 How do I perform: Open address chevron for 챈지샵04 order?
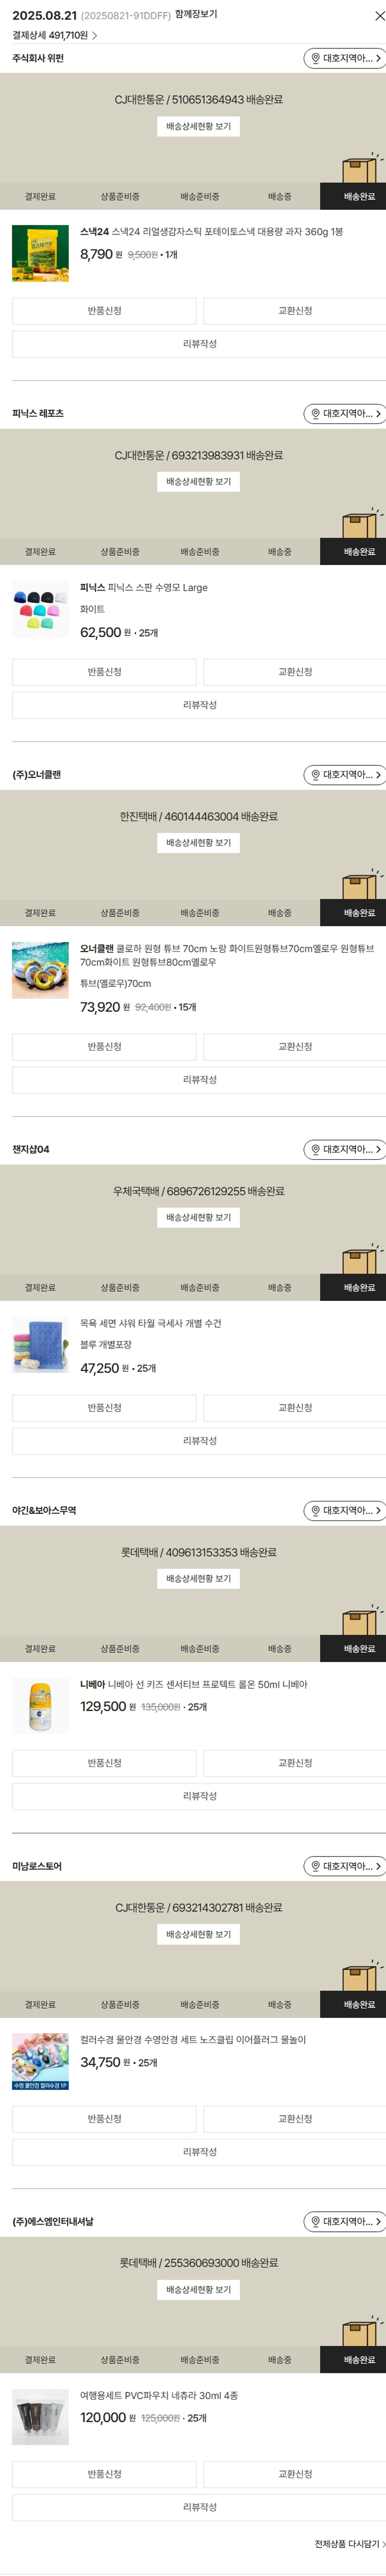(x=378, y=1150)
